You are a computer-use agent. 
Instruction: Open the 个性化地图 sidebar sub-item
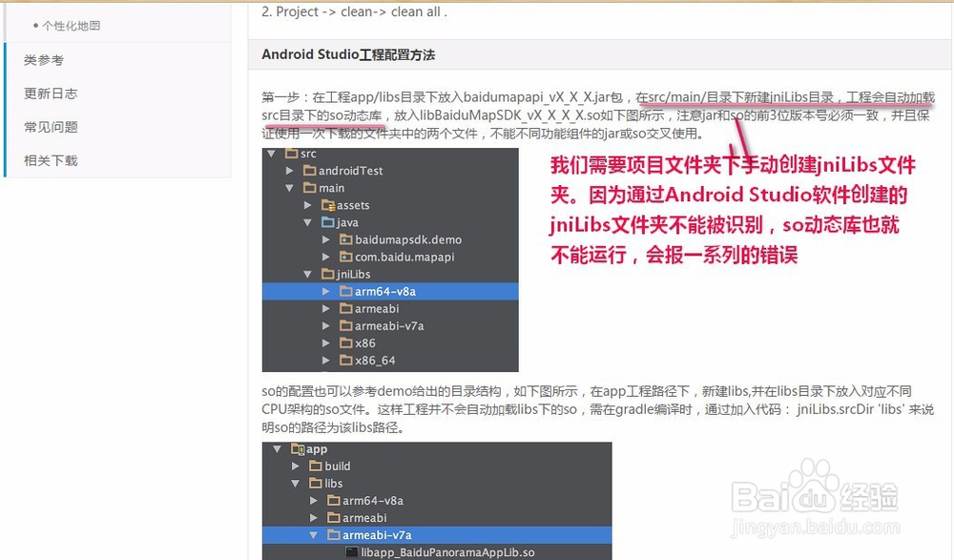coord(71,26)
